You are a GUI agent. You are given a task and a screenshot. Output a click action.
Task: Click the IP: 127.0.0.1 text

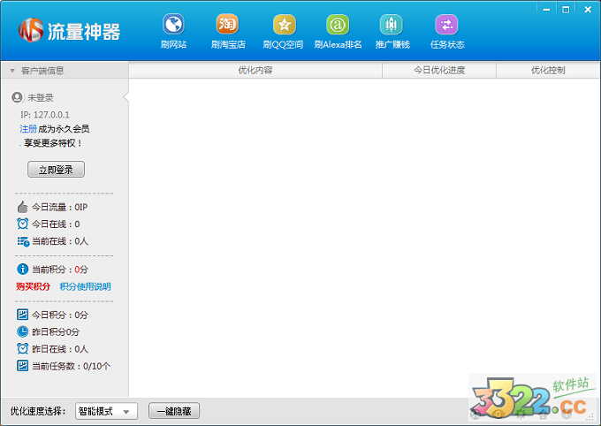45,115
